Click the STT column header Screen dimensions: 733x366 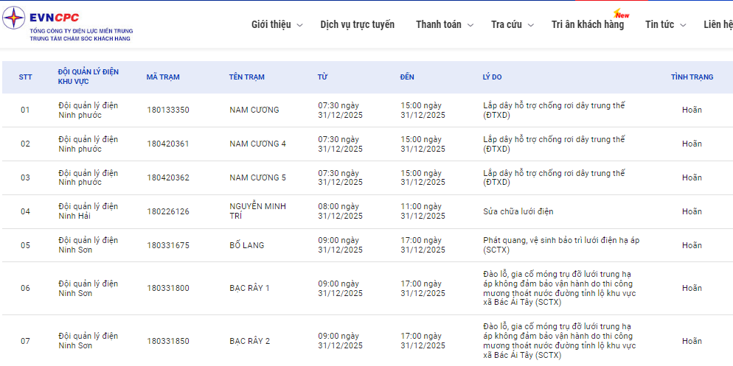click(x=25, y=77)
